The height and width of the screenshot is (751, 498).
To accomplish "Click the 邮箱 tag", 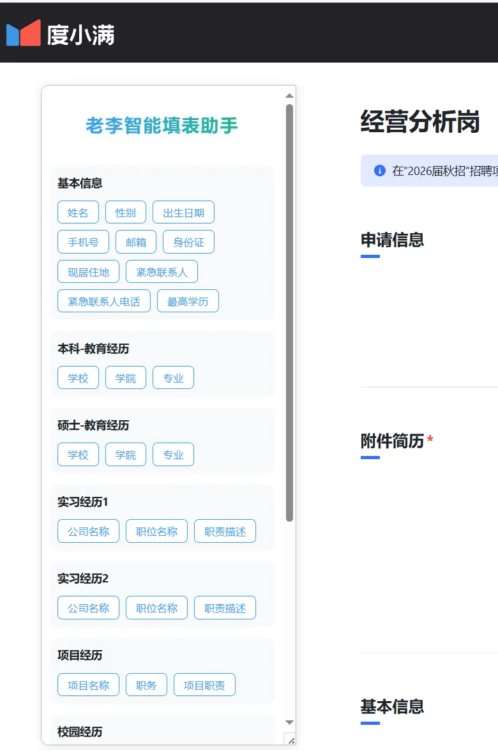I will (x=136, y=242).
